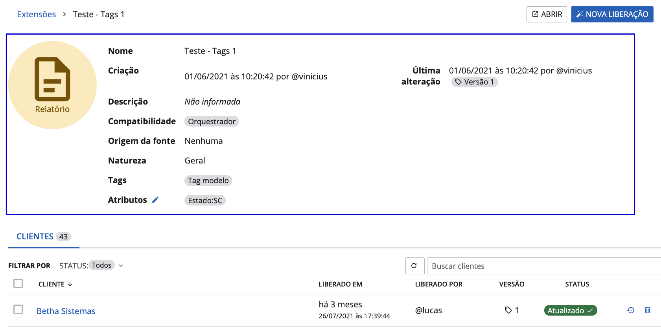Viewport: 661px width, 327px height.
Task: Click the refresh clients list button
Action: (x=414, y=266)
